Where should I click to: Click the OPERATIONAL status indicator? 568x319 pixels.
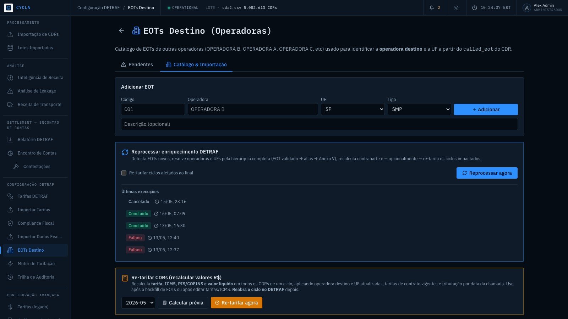coord(183,8)
